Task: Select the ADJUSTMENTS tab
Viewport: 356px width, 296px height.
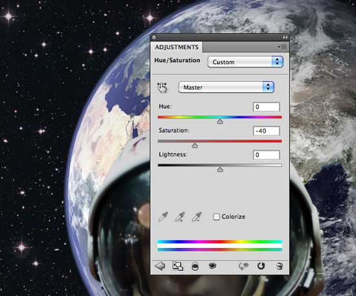Action: (x=177, y=47)
